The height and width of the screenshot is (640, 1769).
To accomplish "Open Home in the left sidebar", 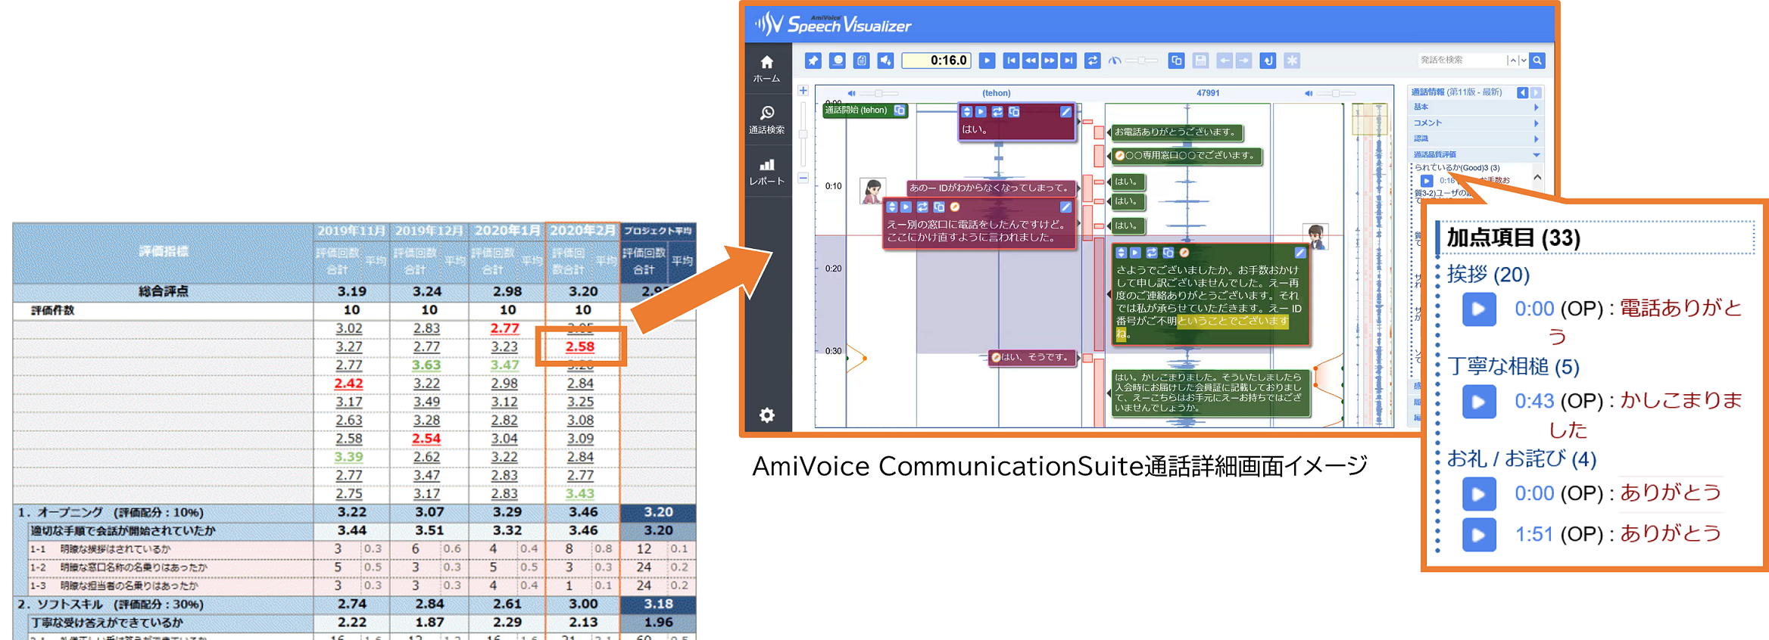I will pos(766,68).
